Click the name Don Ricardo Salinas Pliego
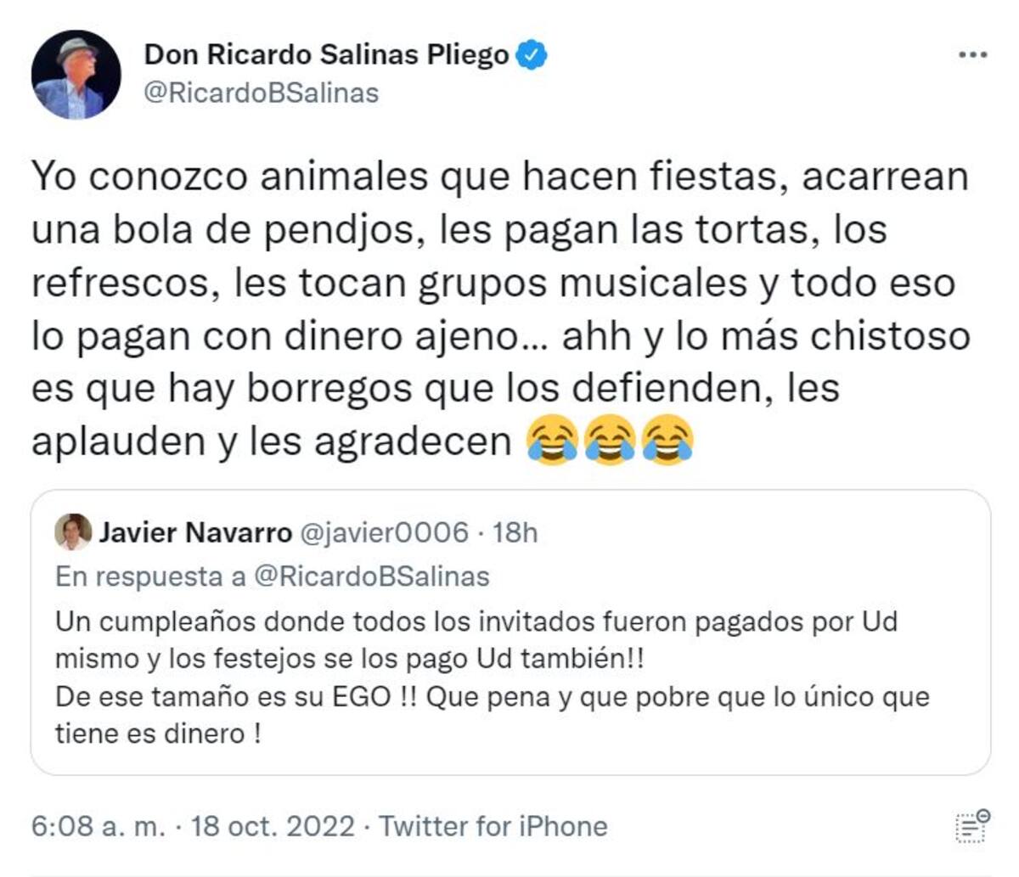Viewport: 1019px width, 877px height. pyautogui.click(x=326, y=55)
